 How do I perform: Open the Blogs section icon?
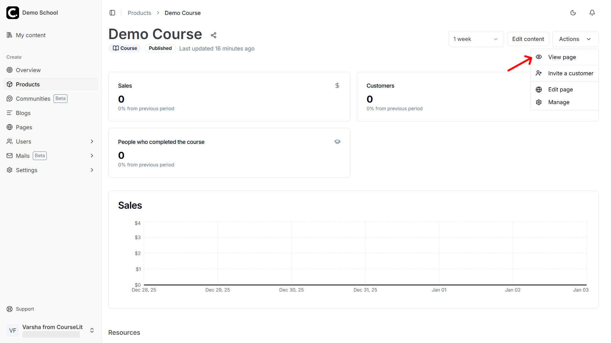[x=10, y=113]
